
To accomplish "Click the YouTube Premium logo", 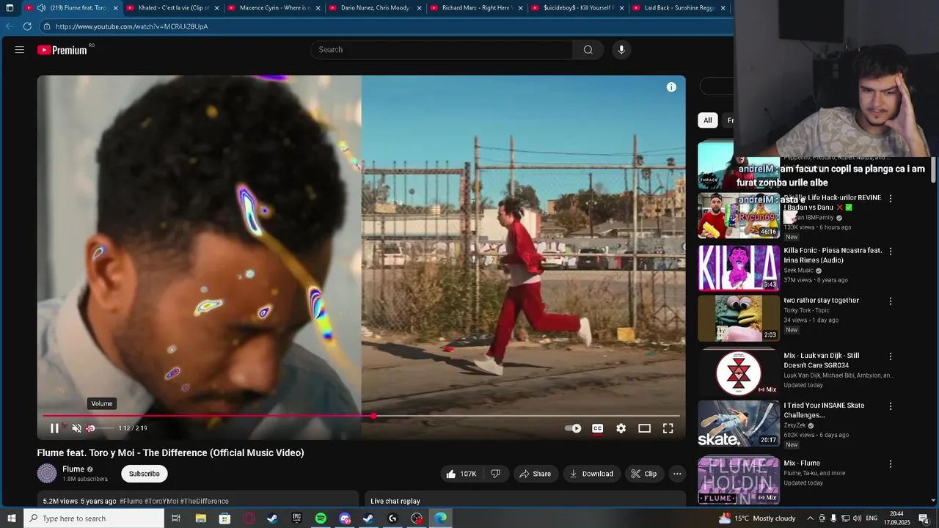I will pyautogui.click(x=63, y=50).
